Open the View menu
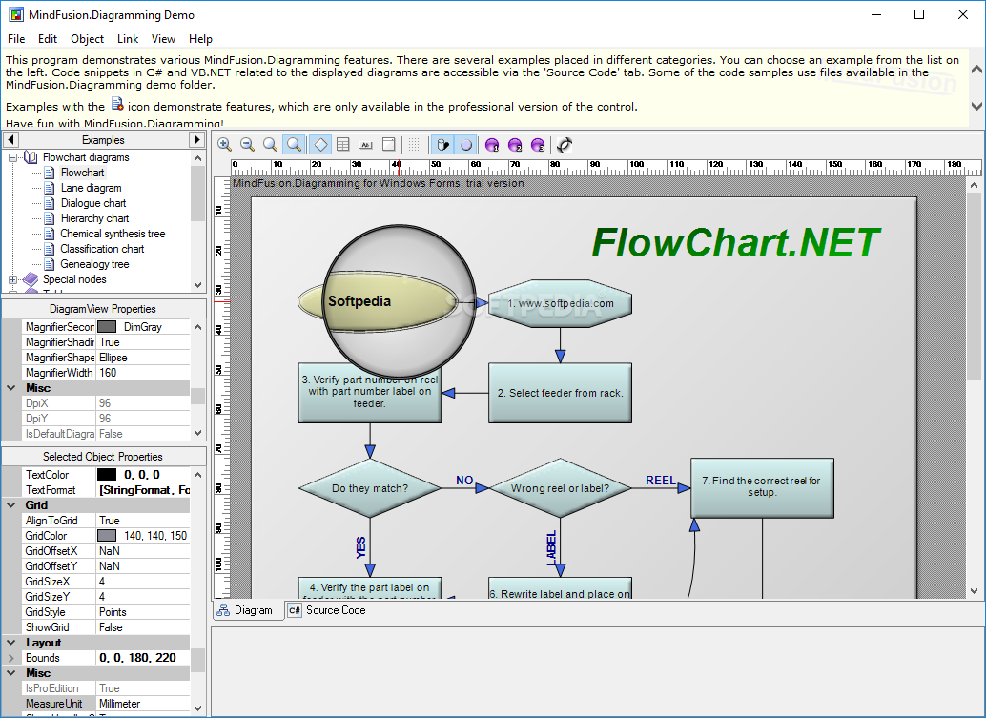This screenshot has height=718, width=986. 163,39
